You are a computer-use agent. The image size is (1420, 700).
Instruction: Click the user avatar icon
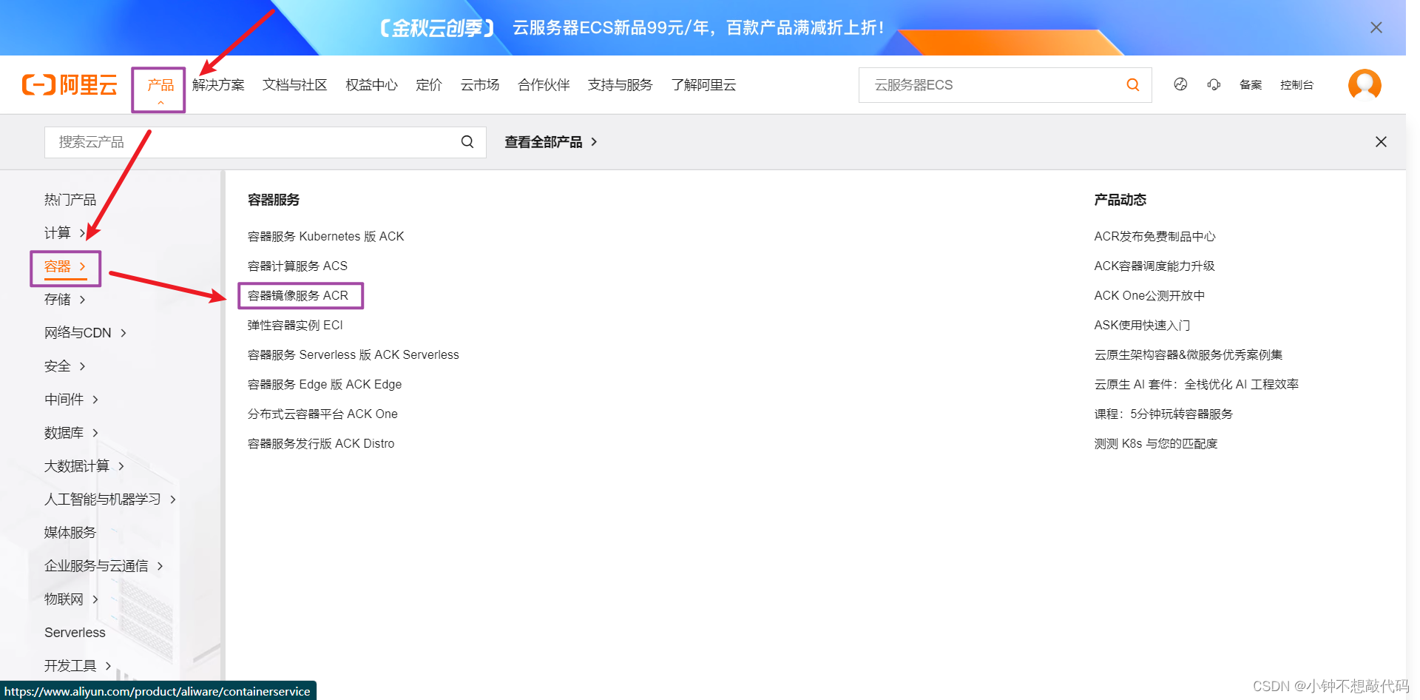(x=1365, y=84)
